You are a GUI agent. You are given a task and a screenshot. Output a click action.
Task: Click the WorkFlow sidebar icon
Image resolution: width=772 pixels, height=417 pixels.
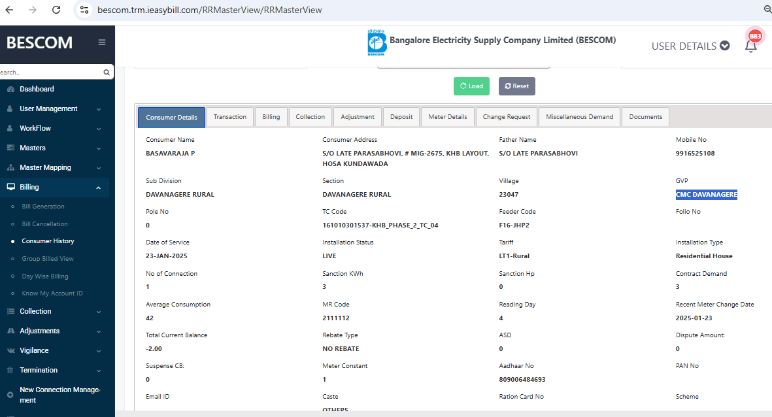(10, 128)
